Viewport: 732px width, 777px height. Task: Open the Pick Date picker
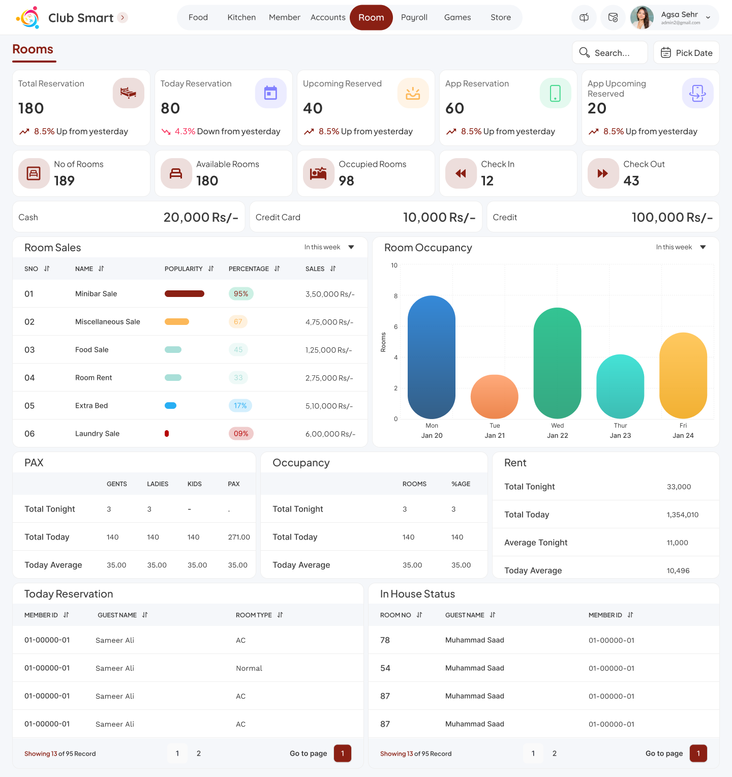click(x=686, y=52)
